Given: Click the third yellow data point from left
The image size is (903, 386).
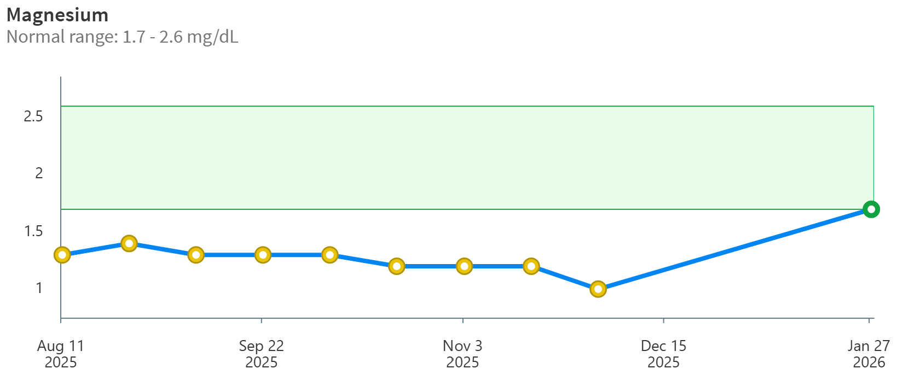Looking at the screenshot, I should [x=196, y=255].
